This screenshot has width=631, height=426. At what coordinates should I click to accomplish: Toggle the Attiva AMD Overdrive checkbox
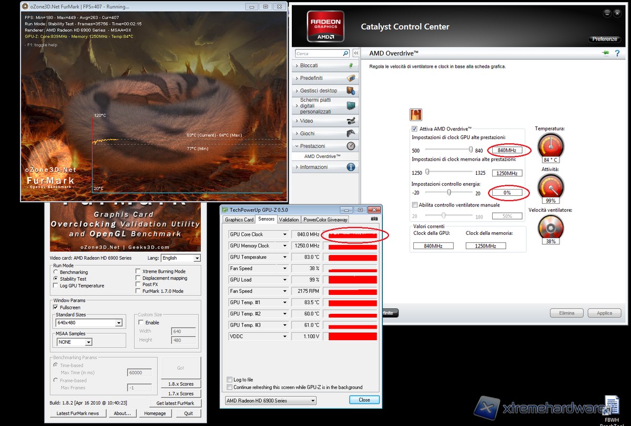[x=415, y=129]
